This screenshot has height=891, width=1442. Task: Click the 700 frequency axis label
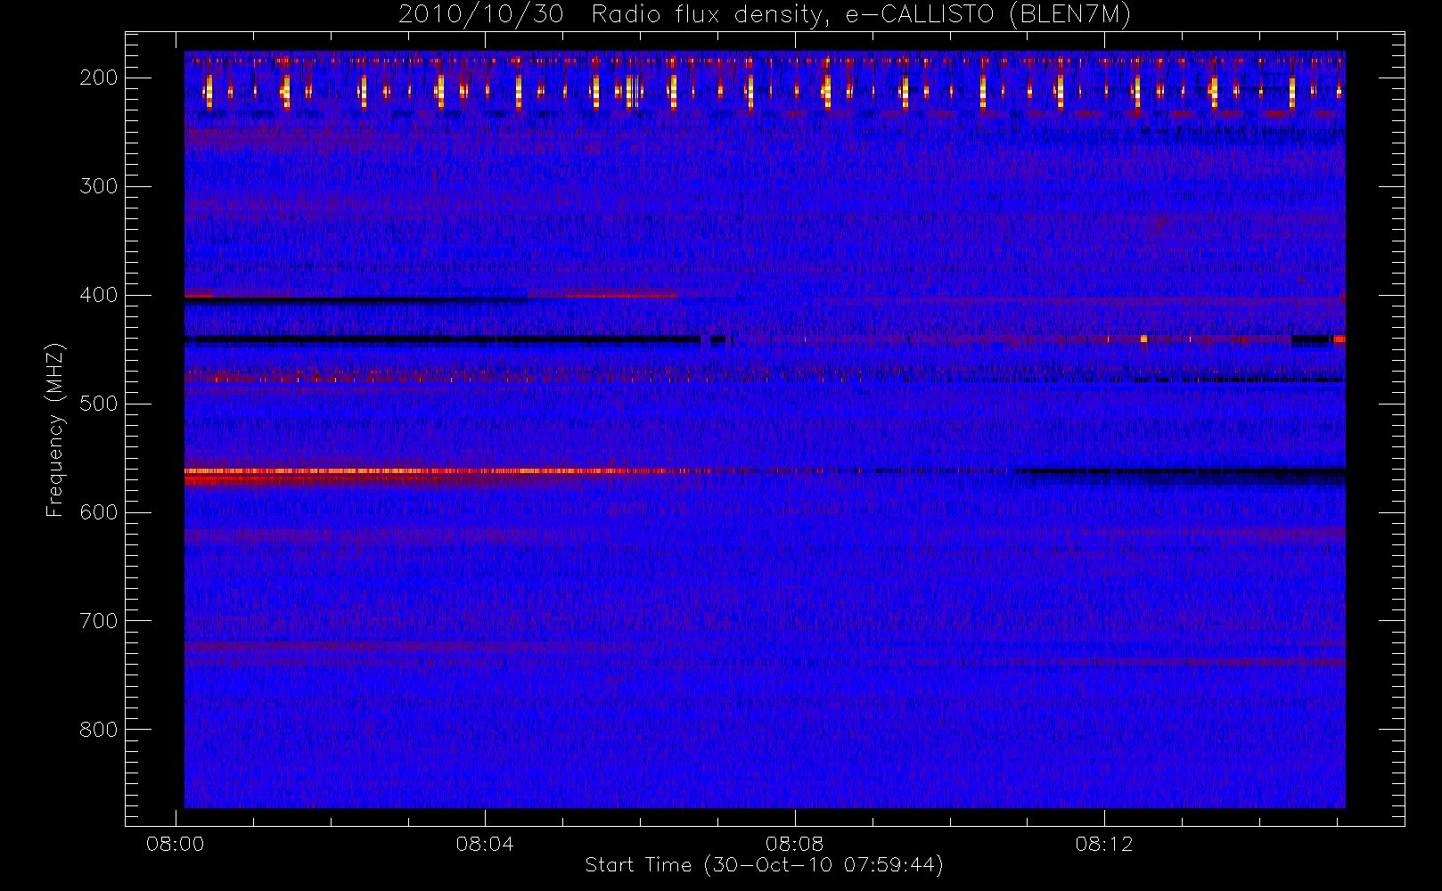98,621
